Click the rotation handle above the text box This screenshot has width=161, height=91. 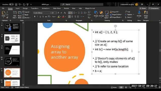115,26
